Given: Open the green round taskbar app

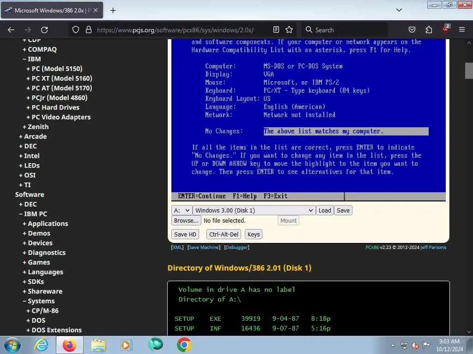Looking at the screenshot, I should pos(156,345).
